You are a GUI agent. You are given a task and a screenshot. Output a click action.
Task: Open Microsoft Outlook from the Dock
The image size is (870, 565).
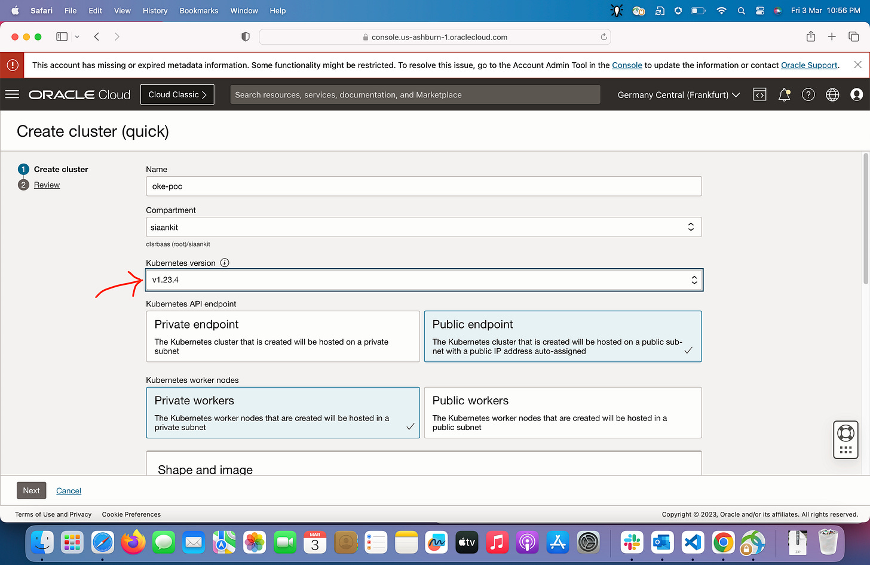(662, 542)
